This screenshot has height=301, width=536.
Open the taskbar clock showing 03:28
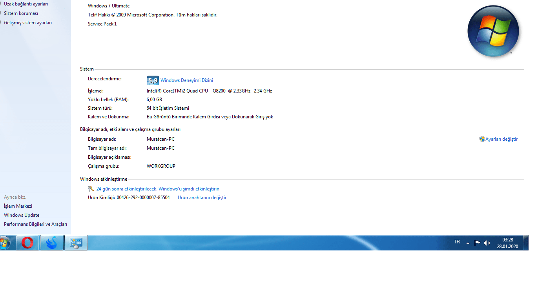click(x=508, y=243)
